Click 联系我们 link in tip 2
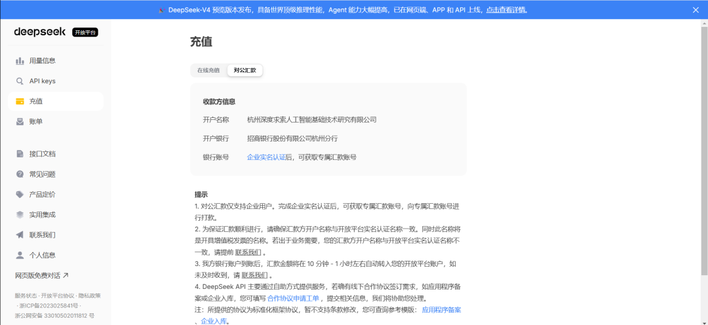 tap(248, 252)
